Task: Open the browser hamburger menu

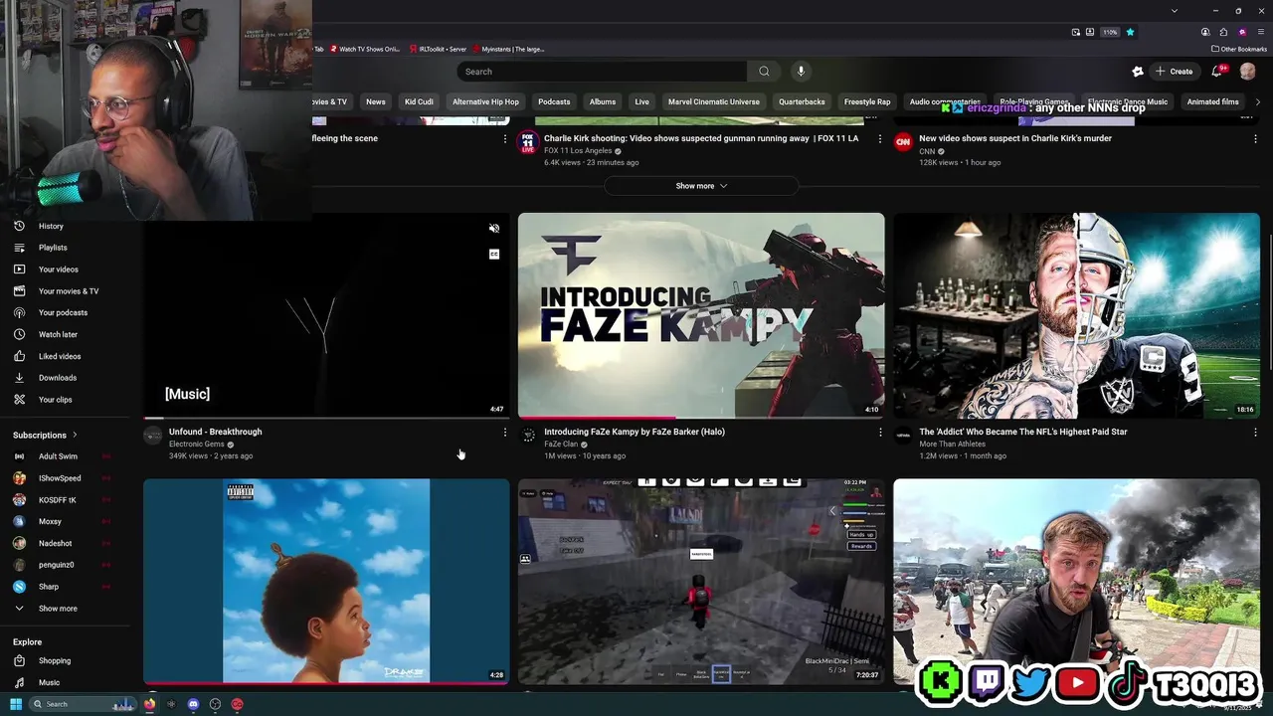Action: [x=1261, y=32]
